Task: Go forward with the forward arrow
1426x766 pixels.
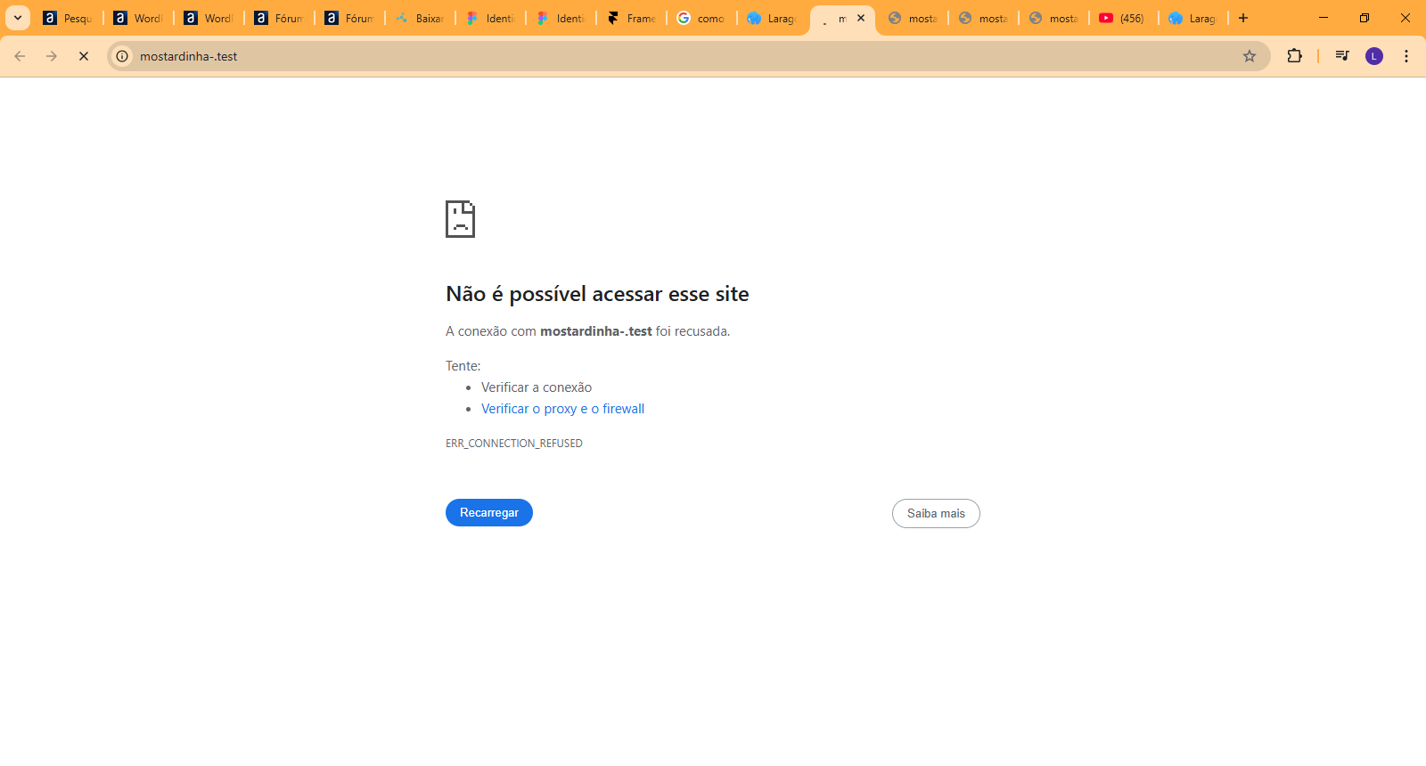Action: (52, 56)
